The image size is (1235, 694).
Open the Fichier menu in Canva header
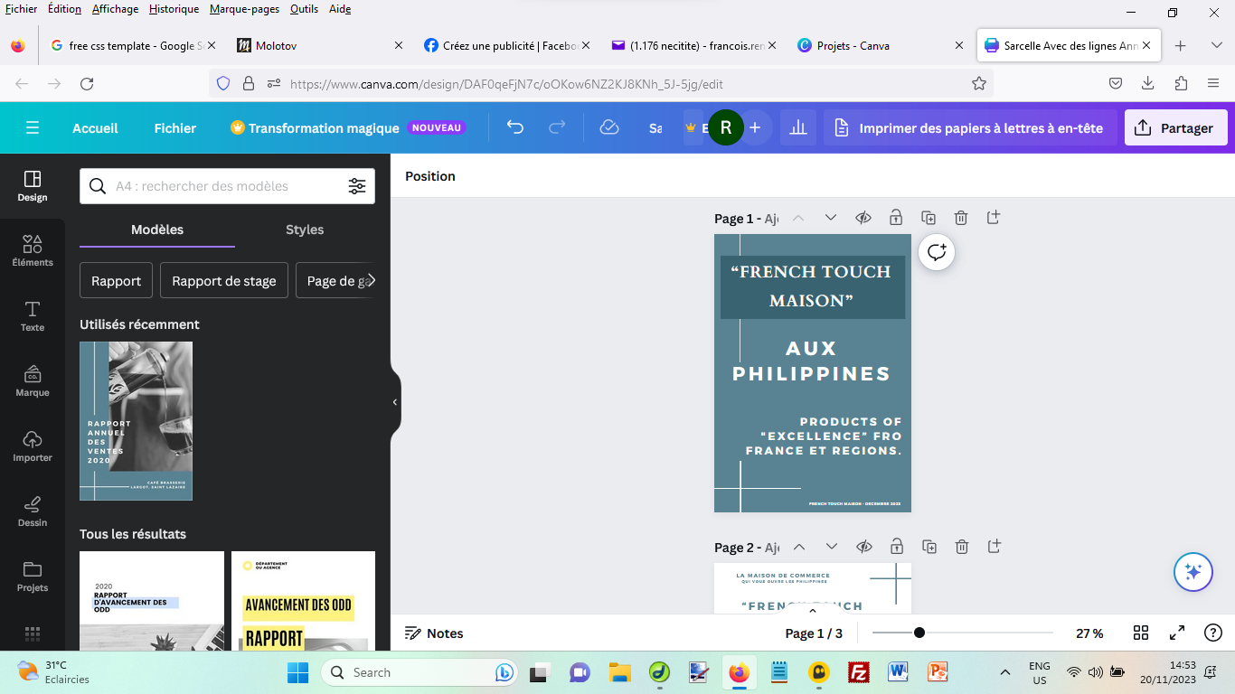[174, 128]
